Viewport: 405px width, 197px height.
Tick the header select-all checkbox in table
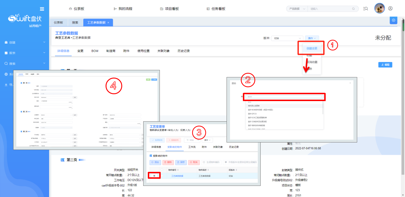pyautogui.click(x=162, y=170)
